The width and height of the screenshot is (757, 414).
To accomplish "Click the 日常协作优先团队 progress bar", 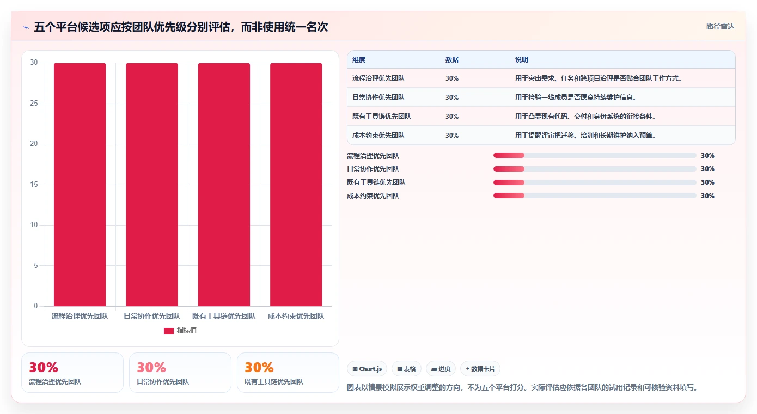I will pyautogui.click(x=595, y=169).
